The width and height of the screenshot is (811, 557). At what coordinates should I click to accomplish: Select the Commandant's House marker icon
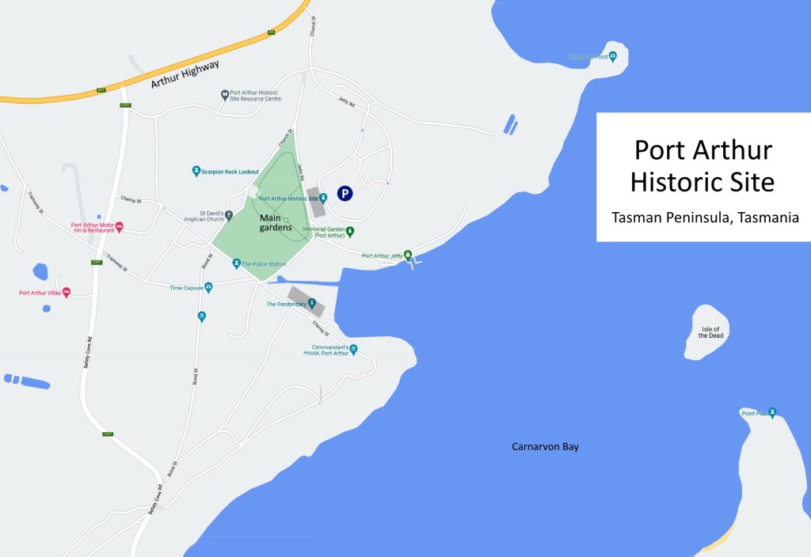354,349
